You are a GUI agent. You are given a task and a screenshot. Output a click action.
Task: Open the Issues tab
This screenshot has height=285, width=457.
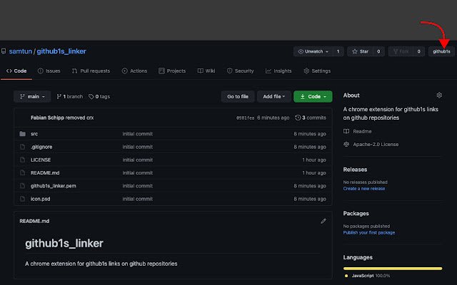pos(49,71)
